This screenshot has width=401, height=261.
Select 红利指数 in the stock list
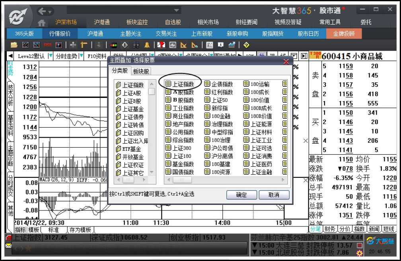pos(219,92)
